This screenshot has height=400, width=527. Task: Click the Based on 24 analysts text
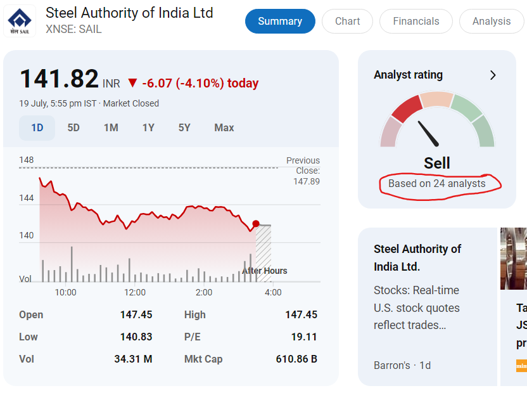tap(436, 184)
